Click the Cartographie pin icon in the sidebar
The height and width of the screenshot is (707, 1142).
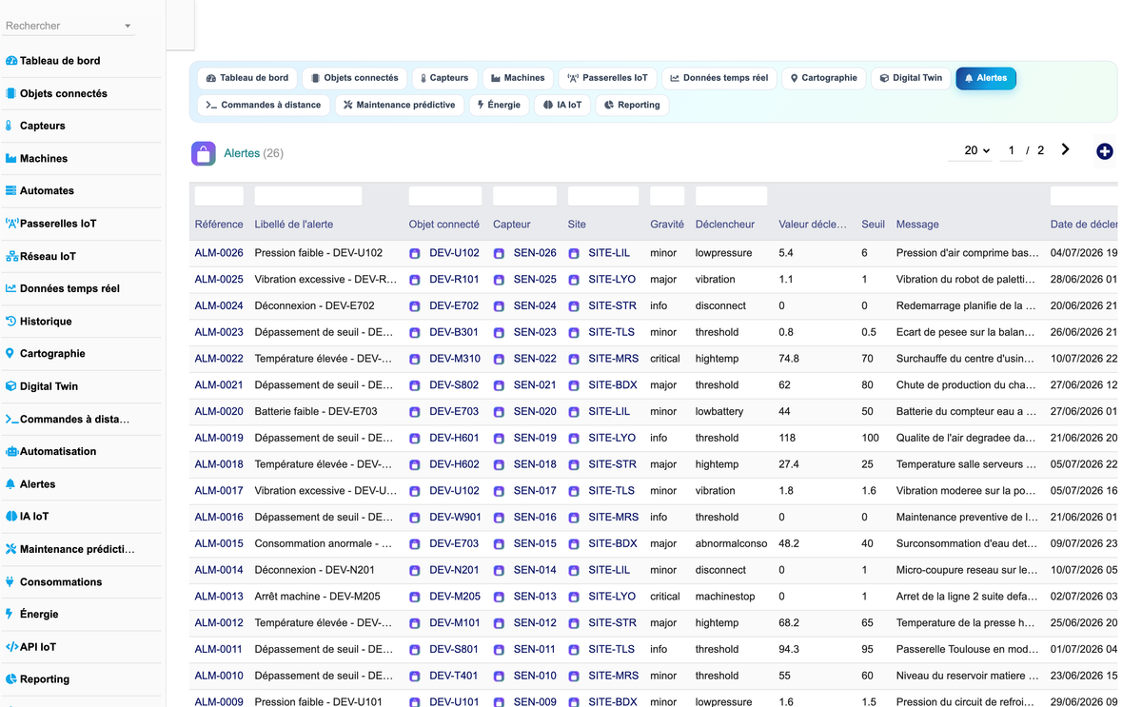point(11,354)
